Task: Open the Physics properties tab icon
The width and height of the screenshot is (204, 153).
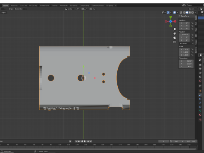Action: [200, 103]
